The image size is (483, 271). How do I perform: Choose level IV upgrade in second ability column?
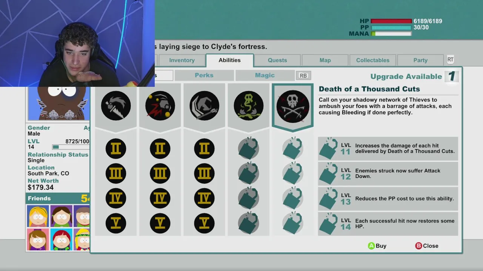[x=160, y=198]
